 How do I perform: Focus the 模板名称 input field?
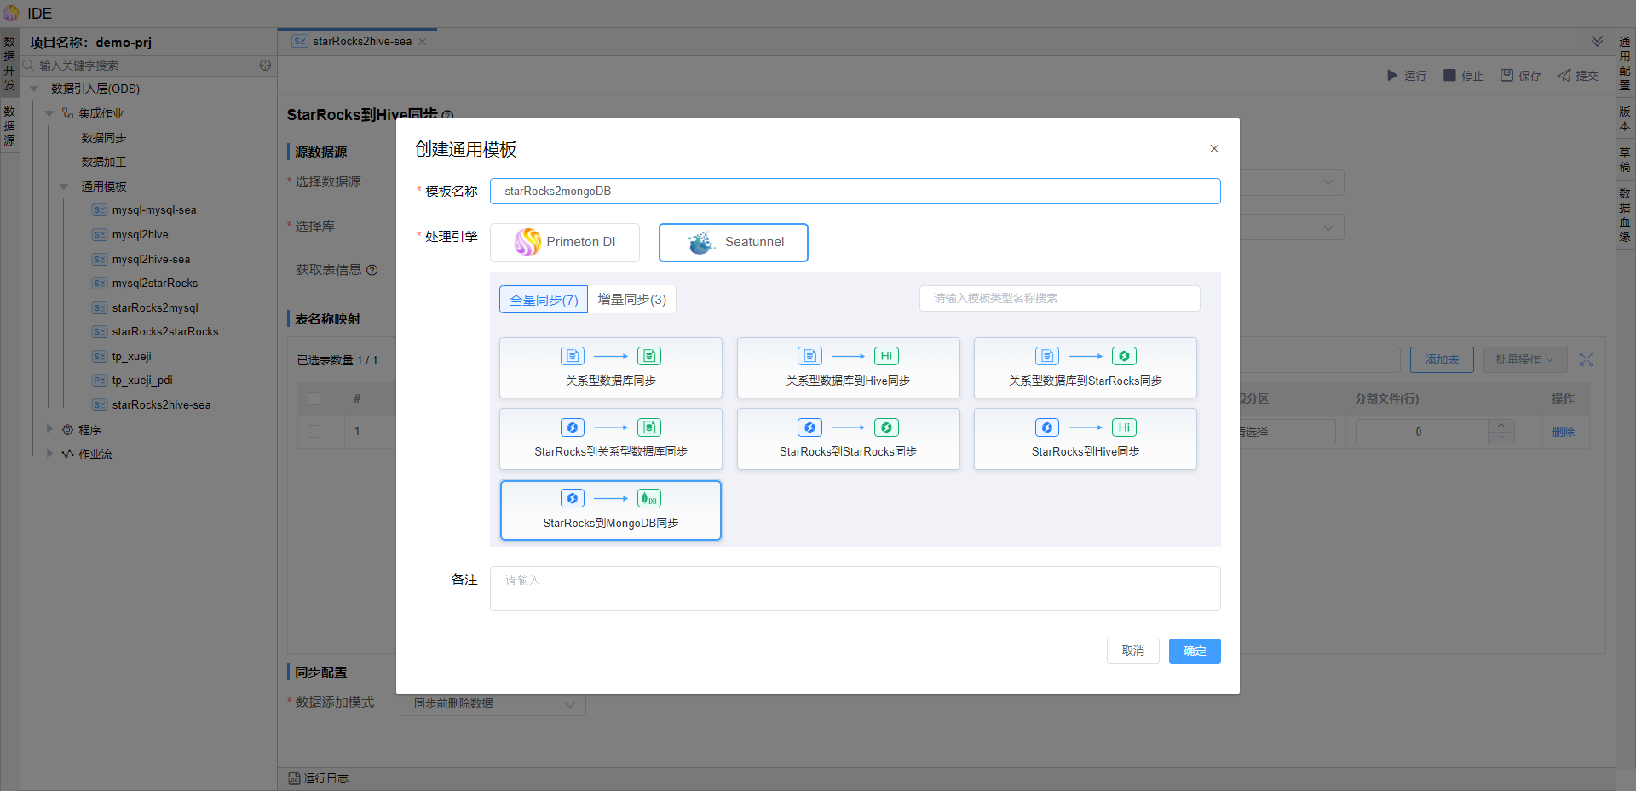(854, 192)
